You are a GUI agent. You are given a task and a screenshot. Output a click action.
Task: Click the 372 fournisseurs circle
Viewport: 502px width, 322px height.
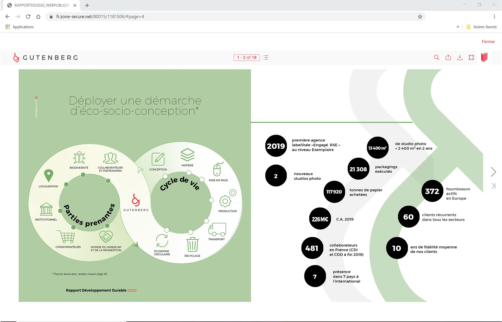point(432,191)
